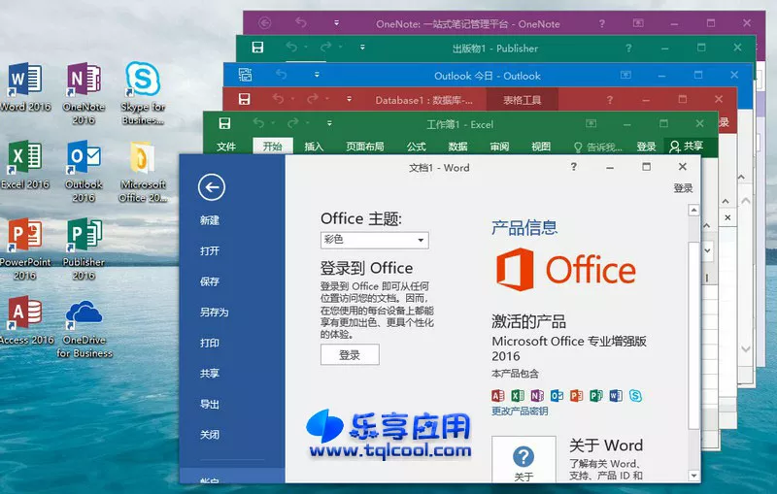The width and height of the screenshot is (777, 494).
Task: Click the 关于 Word button
Action: 524,459
